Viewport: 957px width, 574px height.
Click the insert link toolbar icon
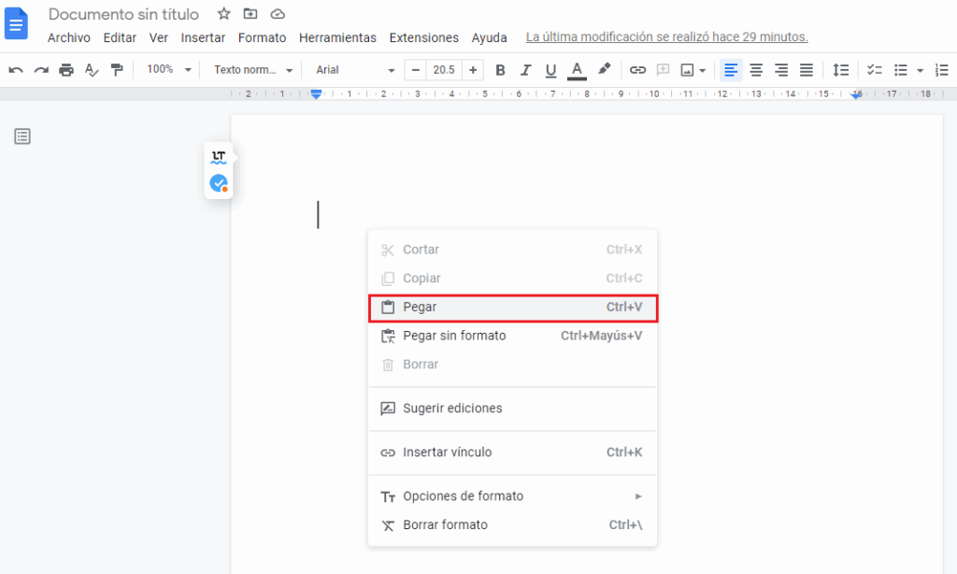(637, 70)
